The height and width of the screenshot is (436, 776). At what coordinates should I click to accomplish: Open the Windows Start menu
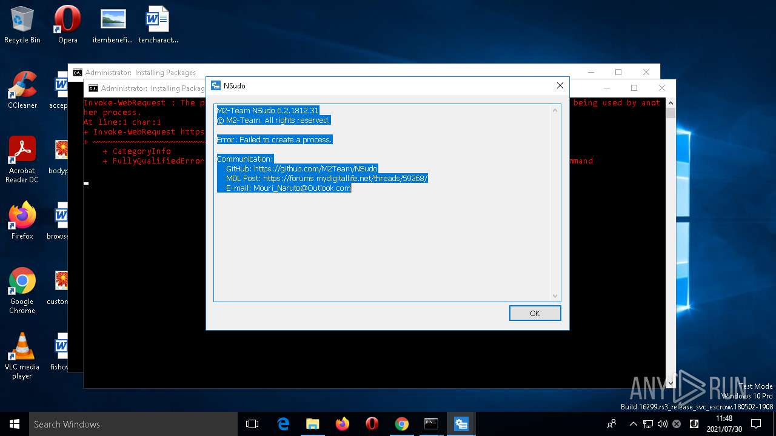pos(15,424)
